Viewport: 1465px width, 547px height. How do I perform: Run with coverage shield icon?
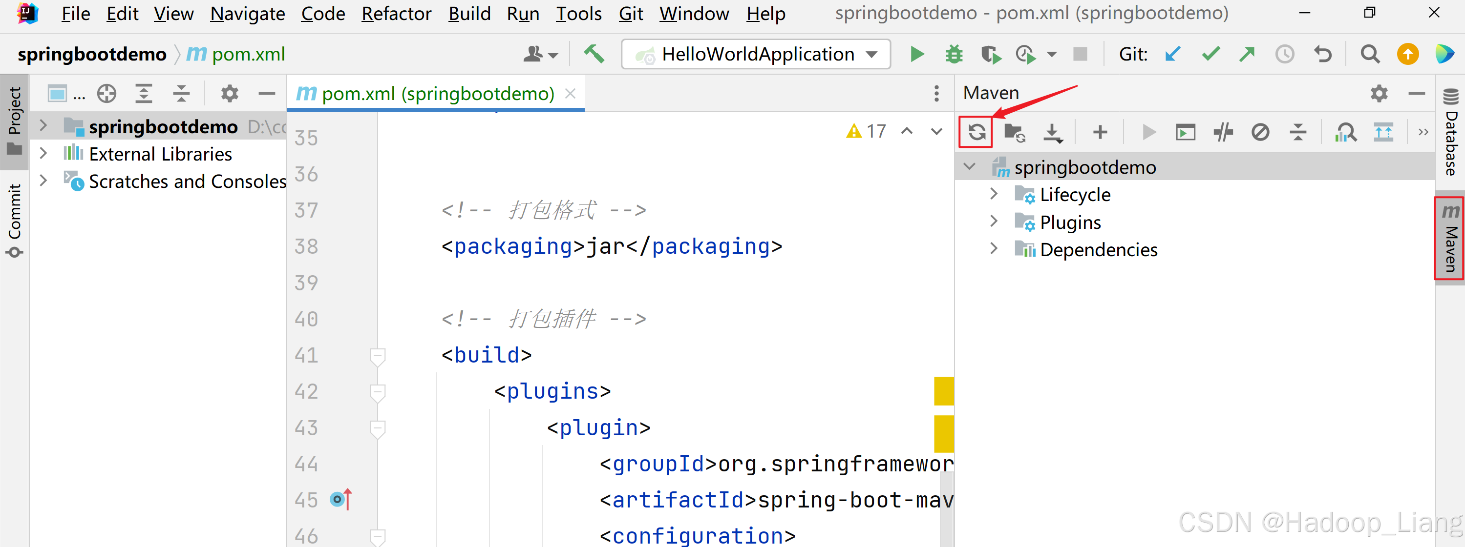click(x=991, y=54)
